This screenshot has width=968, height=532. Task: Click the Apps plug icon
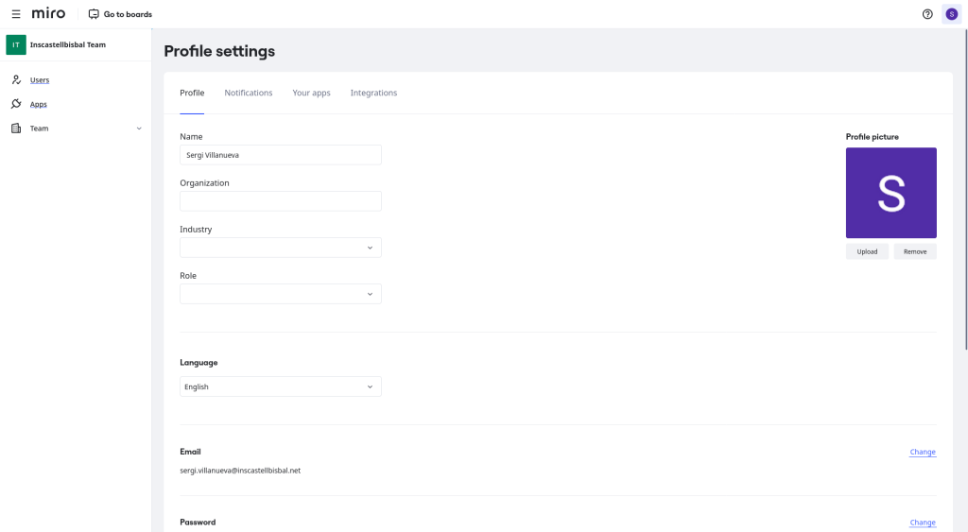16,104
